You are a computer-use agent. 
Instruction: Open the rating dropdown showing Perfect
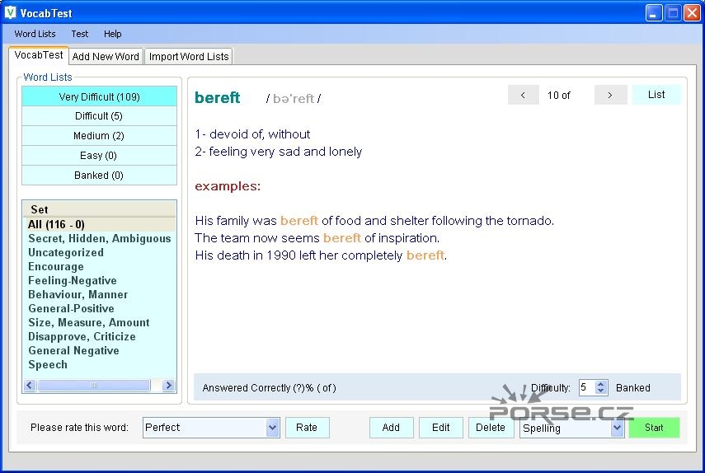272,428
